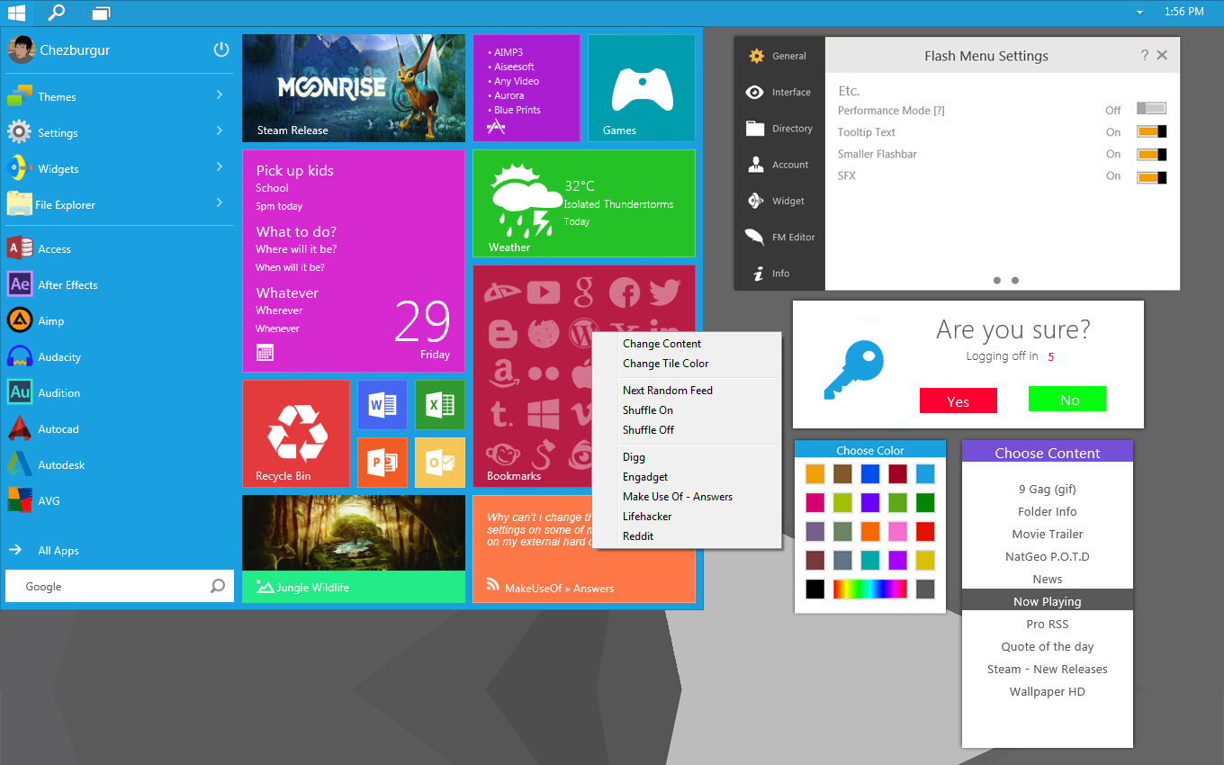Turn off the Tooltip Text switch
The width and height of the screenshot is (1224, 765).
1151,131
